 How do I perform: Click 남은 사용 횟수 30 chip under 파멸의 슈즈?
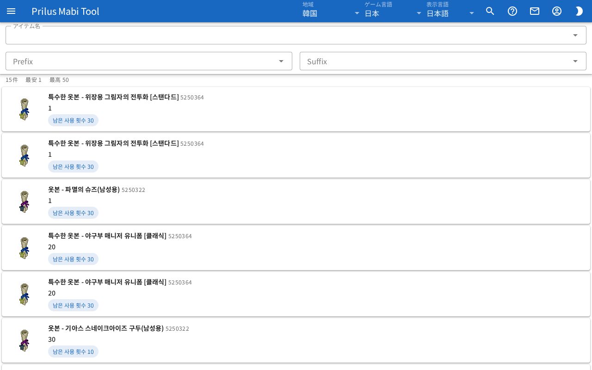73,213
